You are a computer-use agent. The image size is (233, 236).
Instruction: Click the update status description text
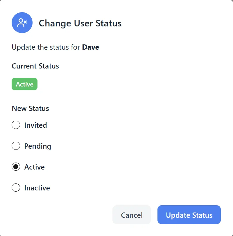[55, 47]
